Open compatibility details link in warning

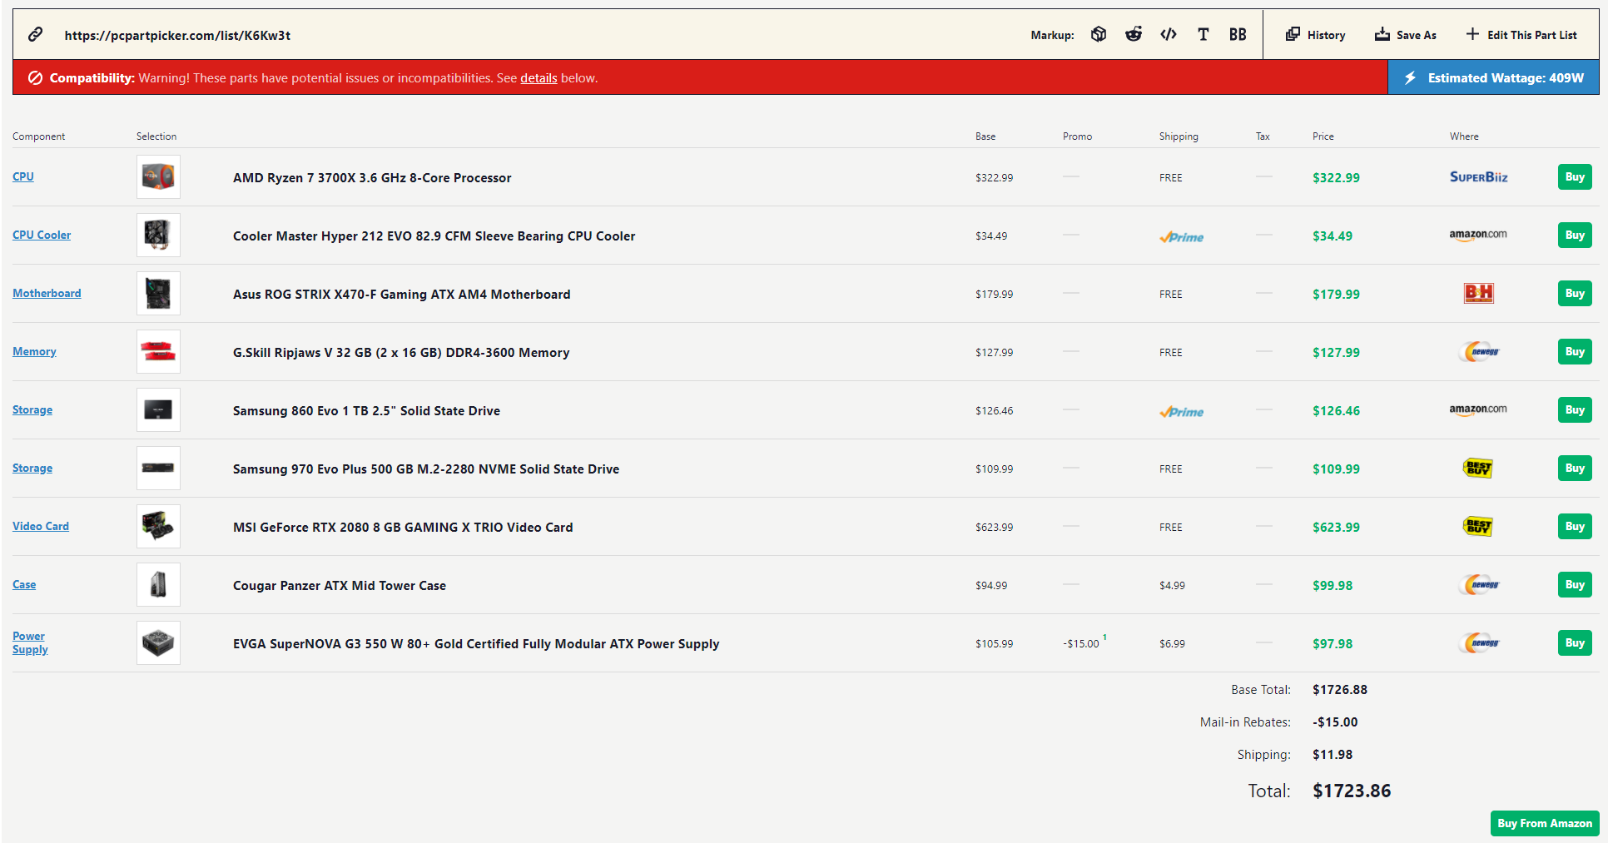coord(538,78)
